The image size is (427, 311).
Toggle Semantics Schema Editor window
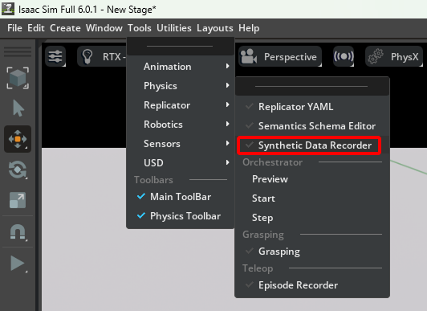coord(312,126)
